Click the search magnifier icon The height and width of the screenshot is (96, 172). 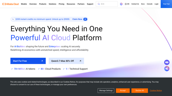(x=99, y=4)
